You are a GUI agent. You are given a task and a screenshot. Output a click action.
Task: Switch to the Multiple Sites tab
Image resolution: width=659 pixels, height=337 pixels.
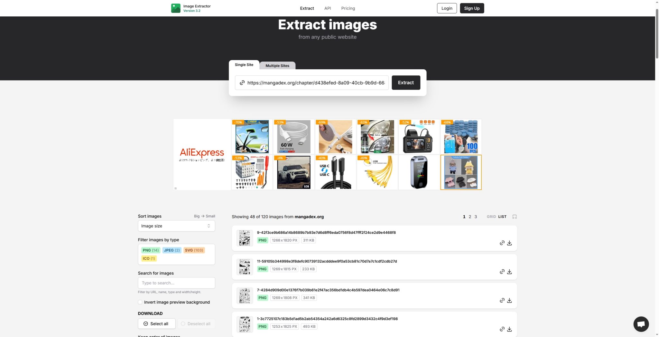[277, 65]
